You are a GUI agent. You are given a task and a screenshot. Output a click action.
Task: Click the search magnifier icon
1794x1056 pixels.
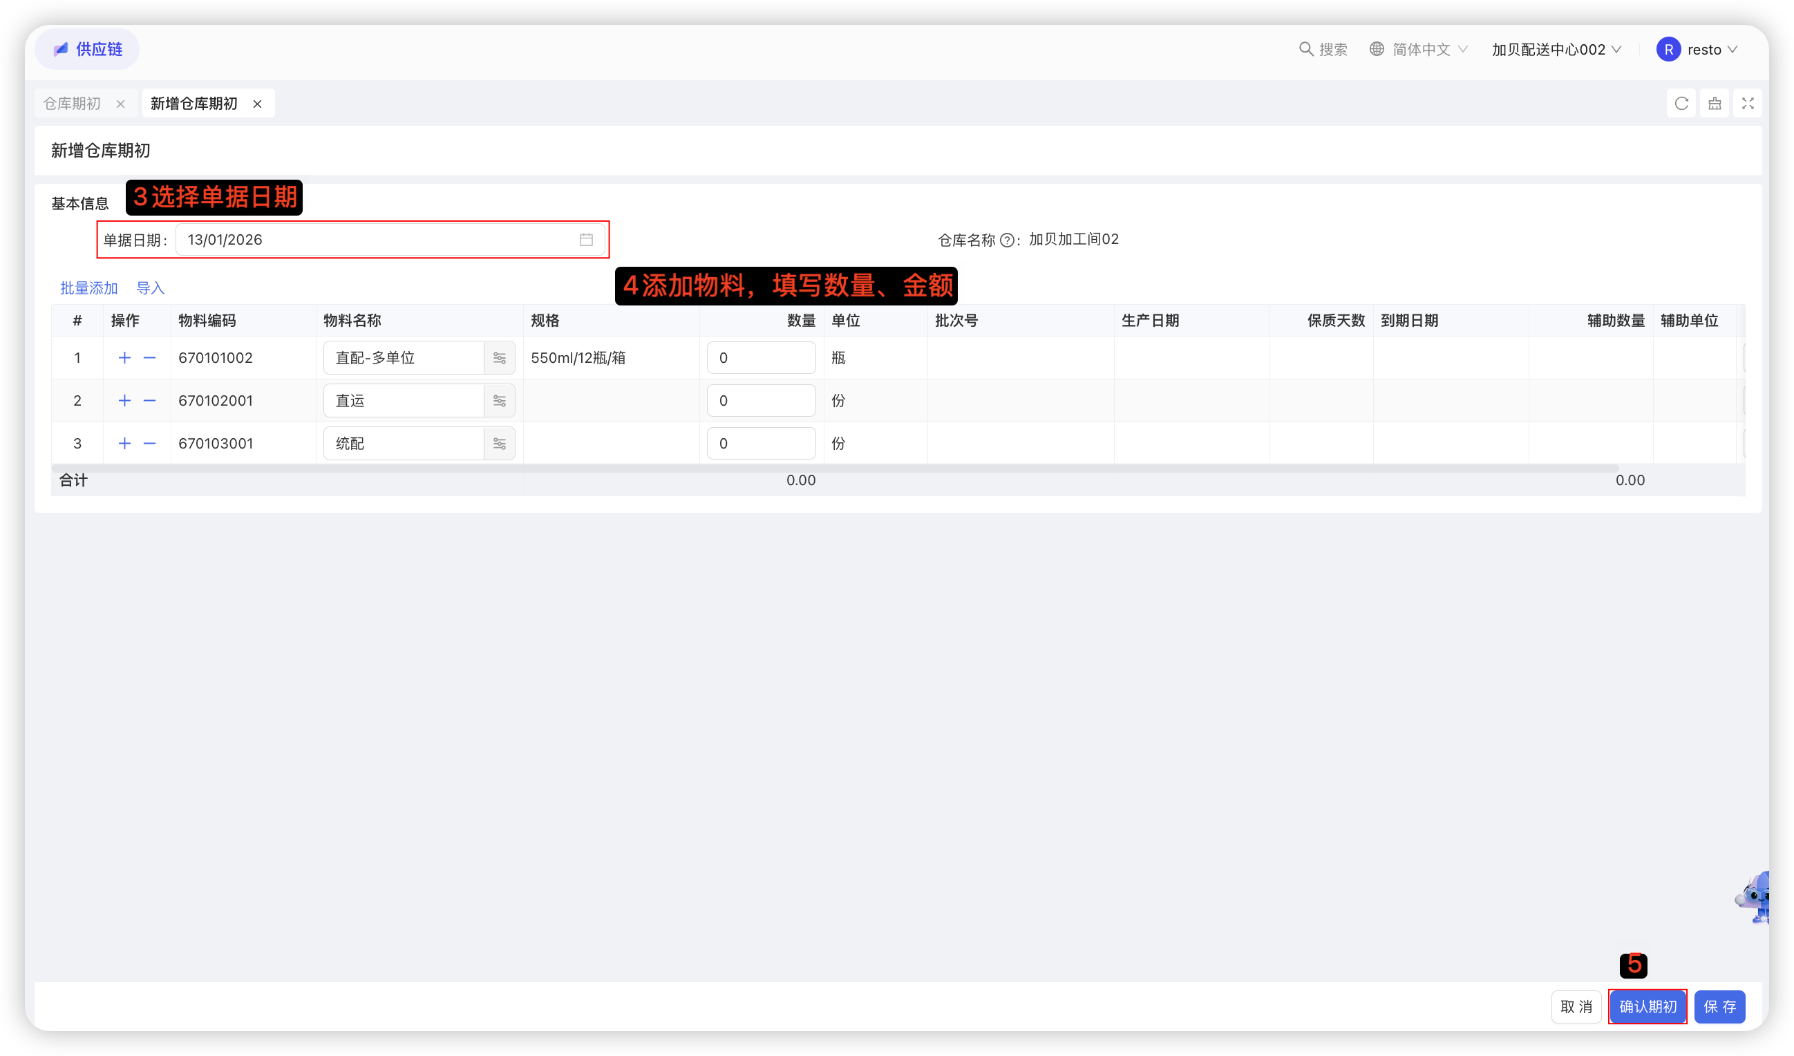tap(1305, 49)
